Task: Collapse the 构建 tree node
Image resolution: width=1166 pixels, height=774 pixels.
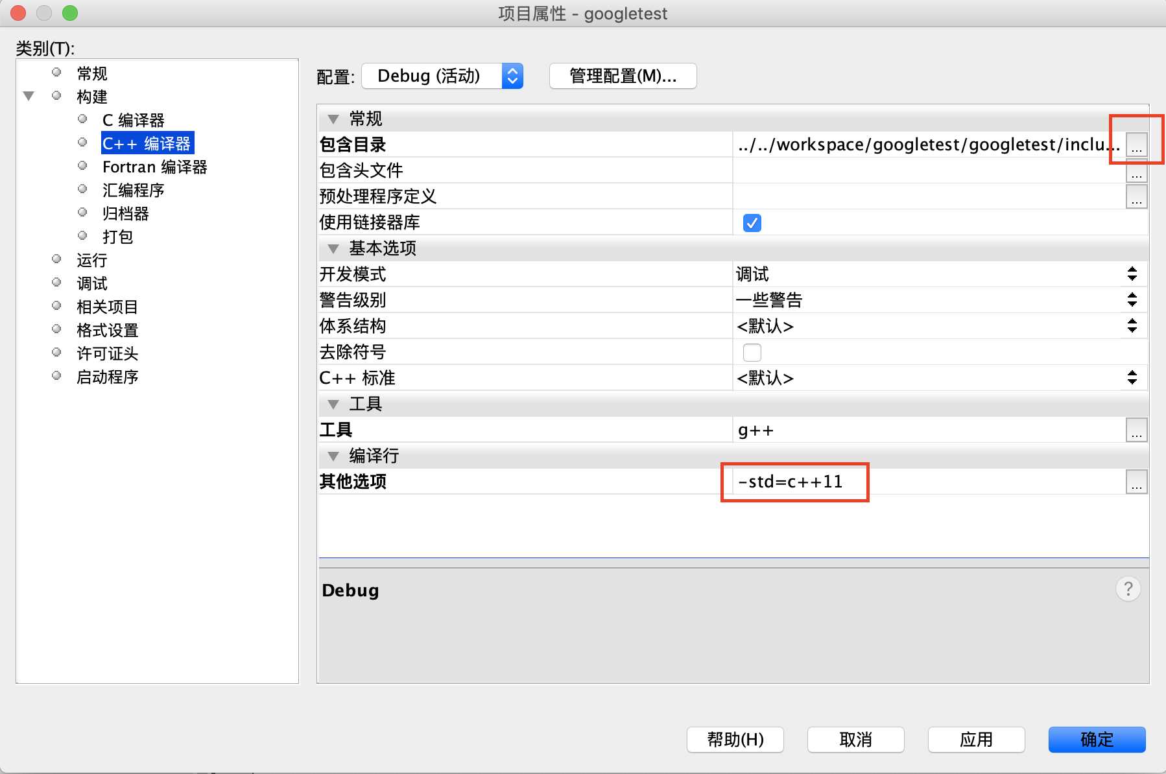Action: (29, 97)
